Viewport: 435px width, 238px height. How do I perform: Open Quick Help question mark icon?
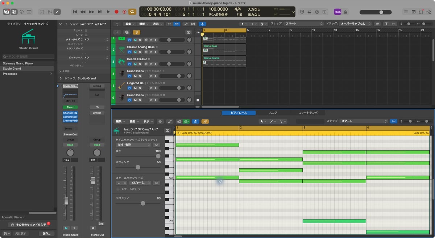(22, 12)
